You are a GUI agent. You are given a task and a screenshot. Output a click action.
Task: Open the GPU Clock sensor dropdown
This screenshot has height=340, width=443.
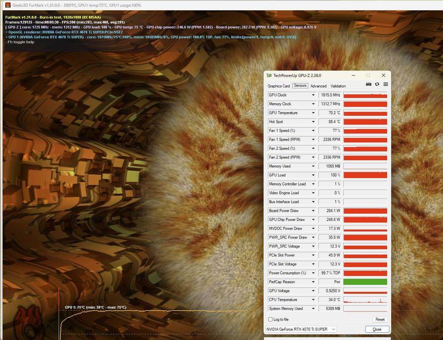pos(313,95)
